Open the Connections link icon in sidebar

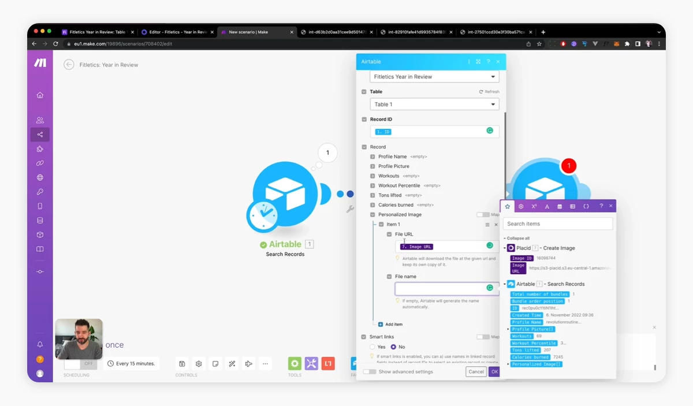(x=40, y=163)
